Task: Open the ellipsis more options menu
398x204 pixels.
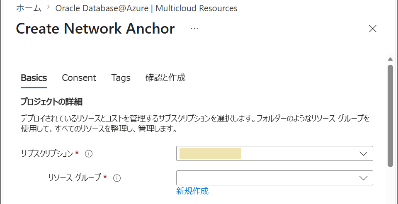Action: (x=194, y=29)
